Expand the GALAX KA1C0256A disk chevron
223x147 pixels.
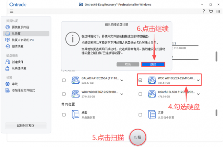click(x=122, y=80)
